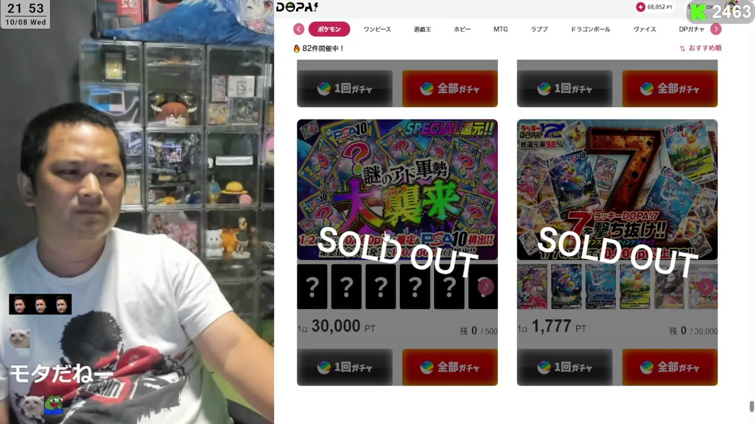The width and height of the screenshot is (755, 424).
Task: Click the DOPA! logo in header
Action: click(x=297, y=7)
